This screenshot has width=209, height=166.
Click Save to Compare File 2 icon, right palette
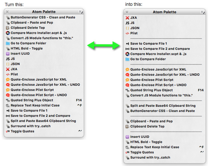(127, 49)
